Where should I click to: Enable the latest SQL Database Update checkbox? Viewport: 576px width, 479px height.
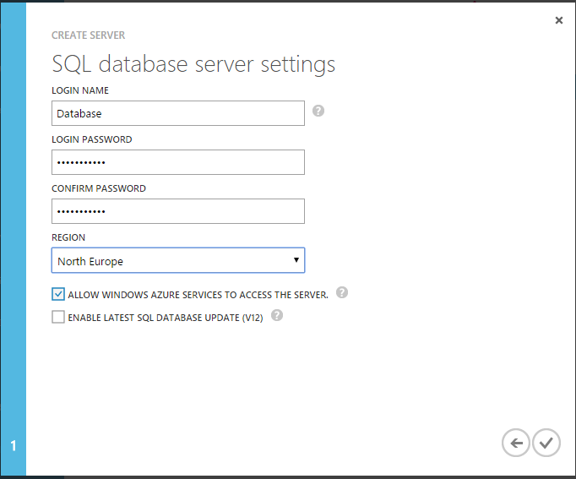58,317
